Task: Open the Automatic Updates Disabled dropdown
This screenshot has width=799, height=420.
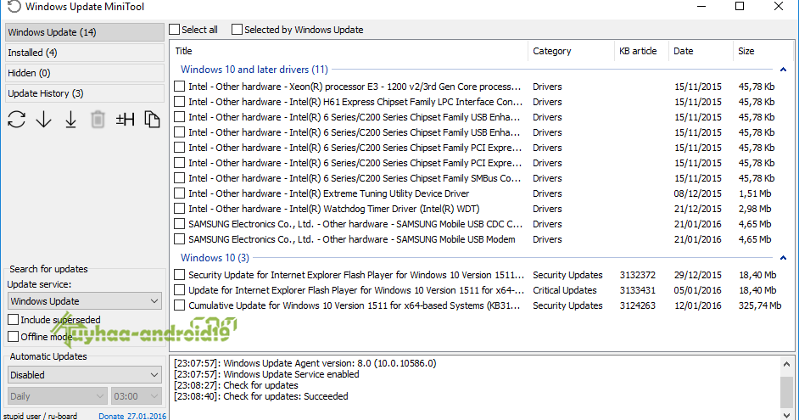Action: [85, 375]
